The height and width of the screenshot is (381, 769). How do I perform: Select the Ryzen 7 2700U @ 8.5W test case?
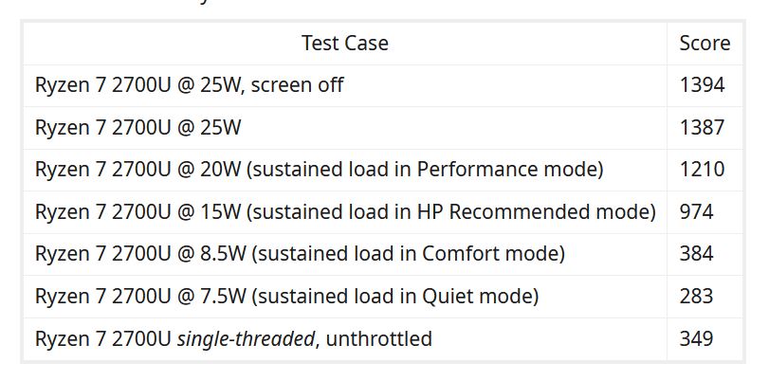[300, 254]
